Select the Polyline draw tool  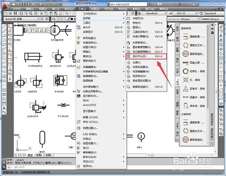click(4, 36)
